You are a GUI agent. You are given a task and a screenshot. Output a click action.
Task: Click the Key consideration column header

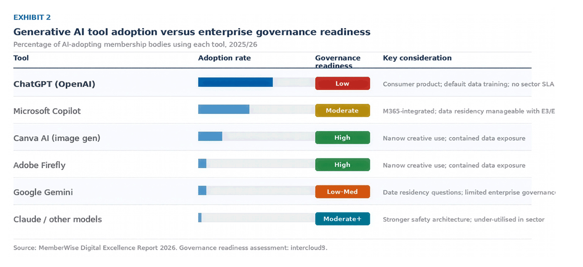[417, 58]
